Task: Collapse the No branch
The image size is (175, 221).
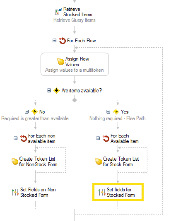Action: point(27,112)
